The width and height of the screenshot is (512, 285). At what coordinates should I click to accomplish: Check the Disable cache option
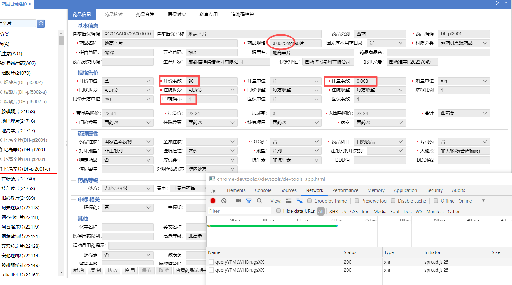tap(393, 201)
